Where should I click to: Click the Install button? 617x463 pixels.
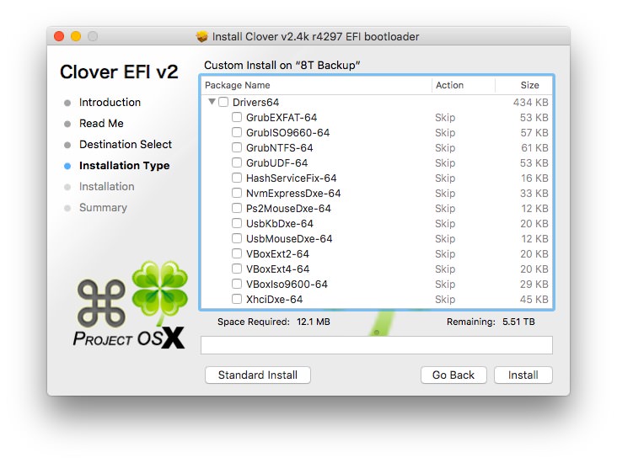tap(523, 375)
